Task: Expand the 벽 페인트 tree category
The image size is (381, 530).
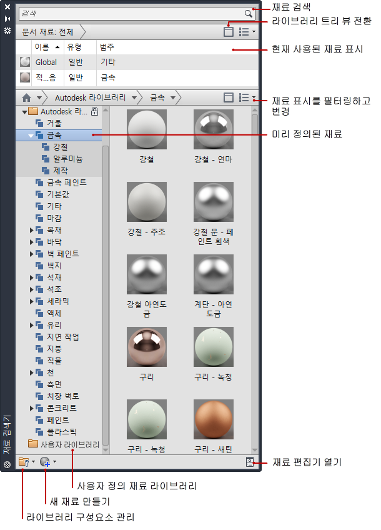Action: pos(31,254)
